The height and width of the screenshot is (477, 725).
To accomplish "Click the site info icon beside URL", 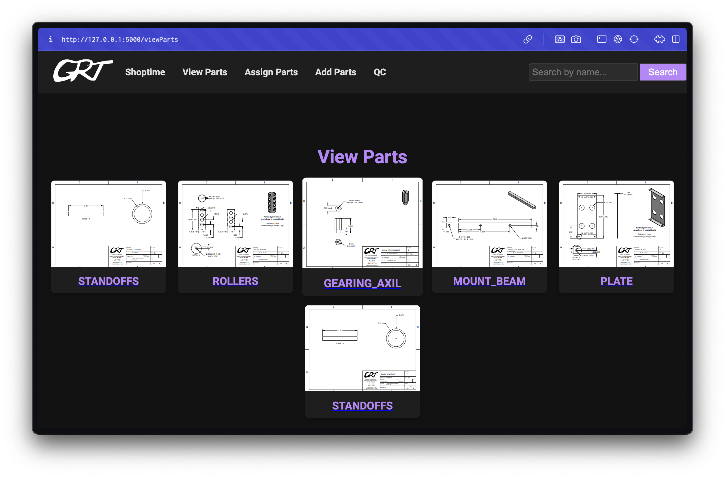I will 51,39.
